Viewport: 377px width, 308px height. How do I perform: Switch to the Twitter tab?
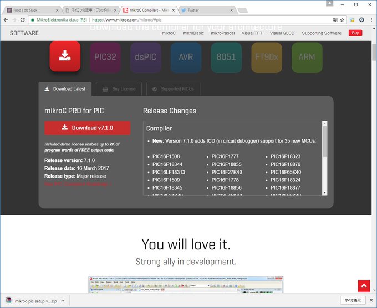click(207, 10)
